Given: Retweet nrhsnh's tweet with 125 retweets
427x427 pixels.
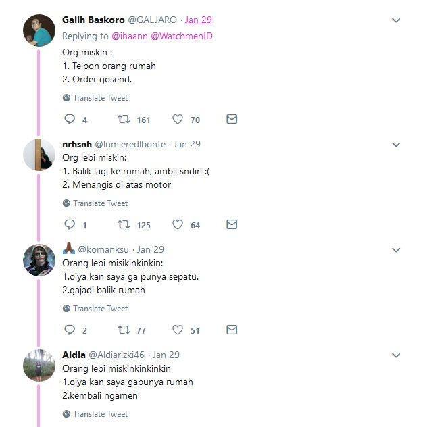Looking at the screenshot, I should coord(124,225).
